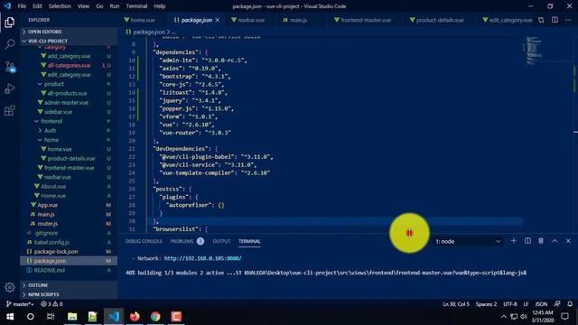Click the open changes icon in editor toolbar

tap(541, 20)
